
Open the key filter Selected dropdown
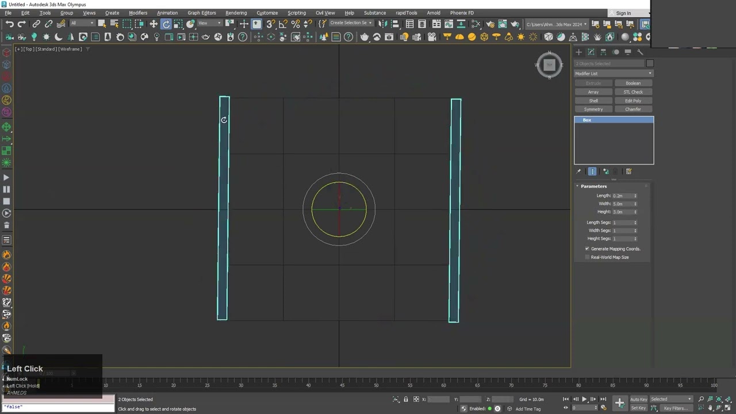(671, 399)
